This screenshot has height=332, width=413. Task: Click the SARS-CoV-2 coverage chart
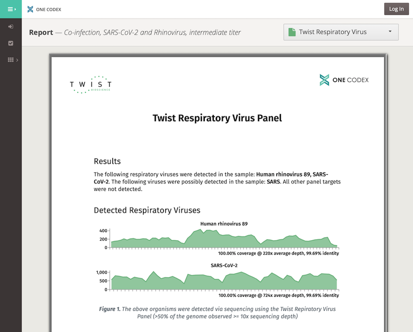224,280
